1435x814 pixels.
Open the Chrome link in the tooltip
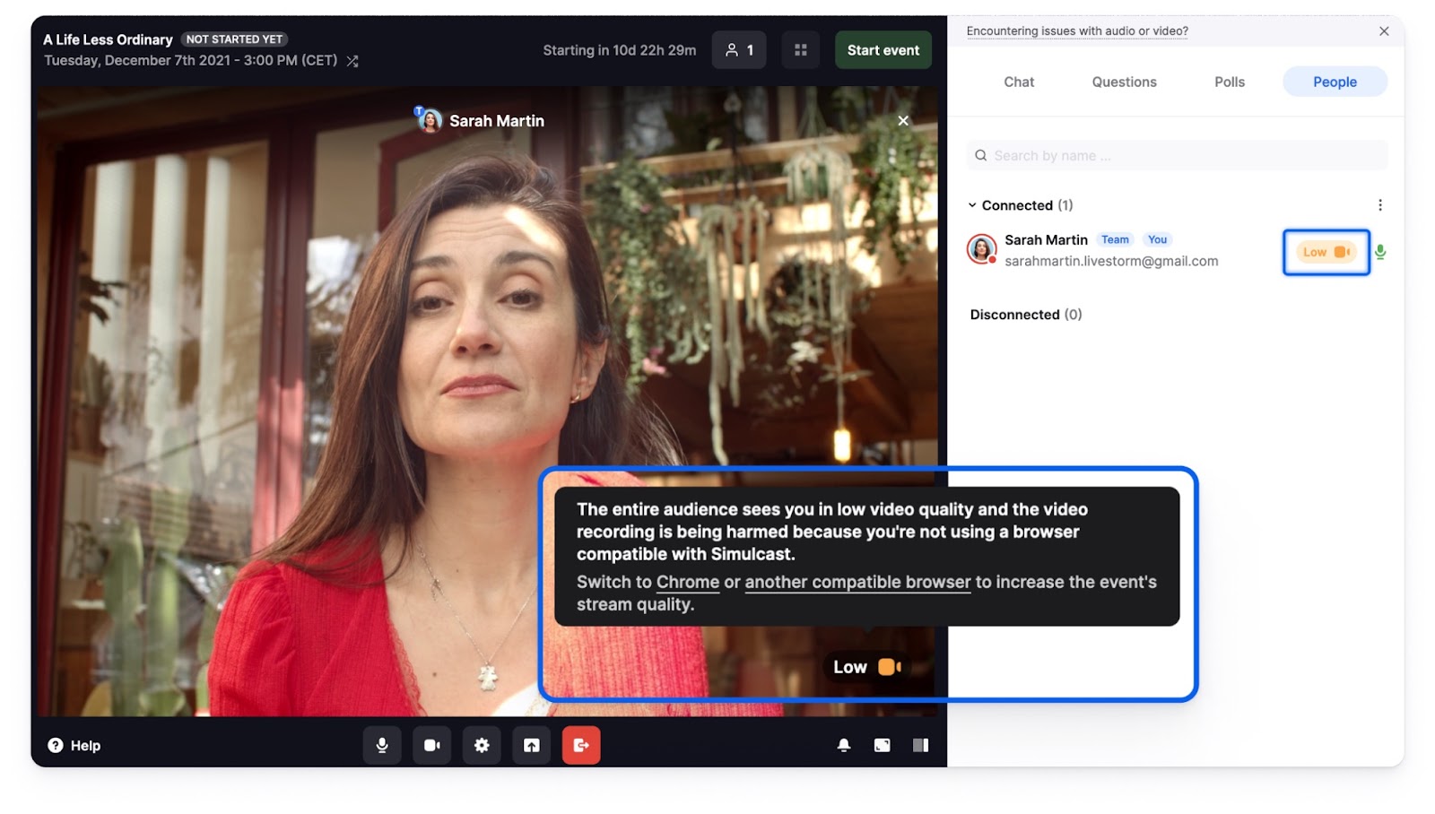(x=687, y=582)
